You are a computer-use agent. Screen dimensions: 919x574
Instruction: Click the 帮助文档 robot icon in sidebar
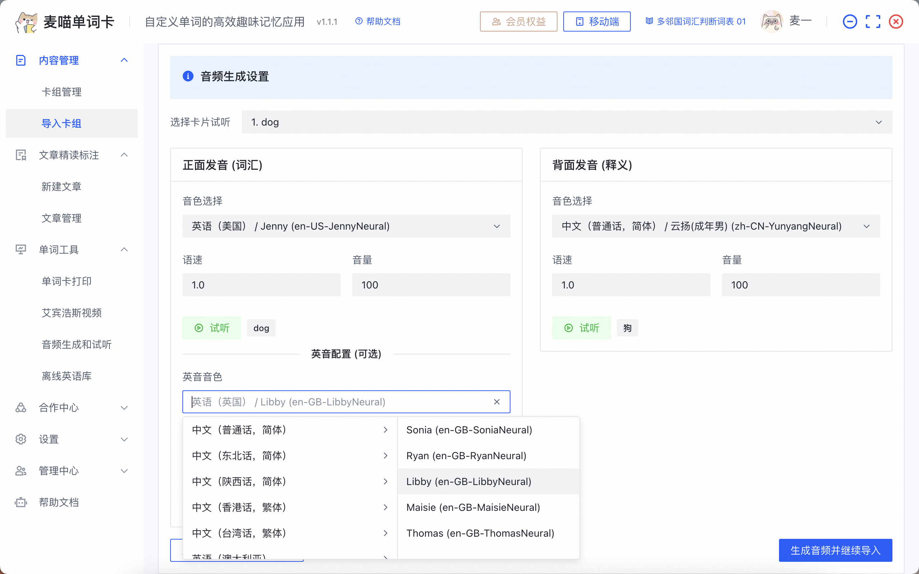coord(20,502)
